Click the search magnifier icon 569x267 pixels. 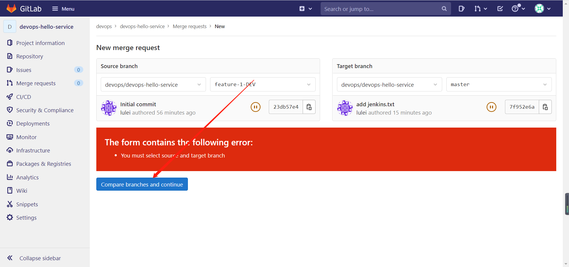[x=444, y=9]
